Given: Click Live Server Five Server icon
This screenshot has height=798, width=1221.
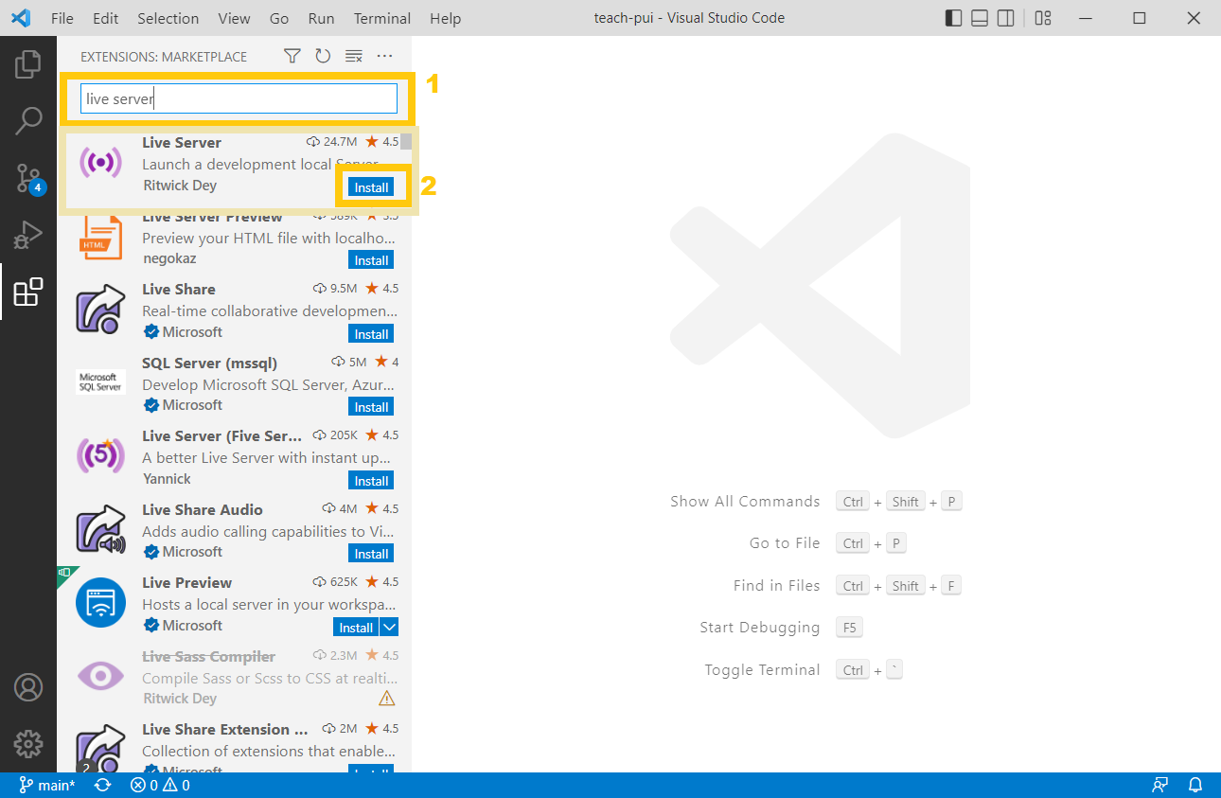Looking at the screenshot, I should click(x=100, y=456).
